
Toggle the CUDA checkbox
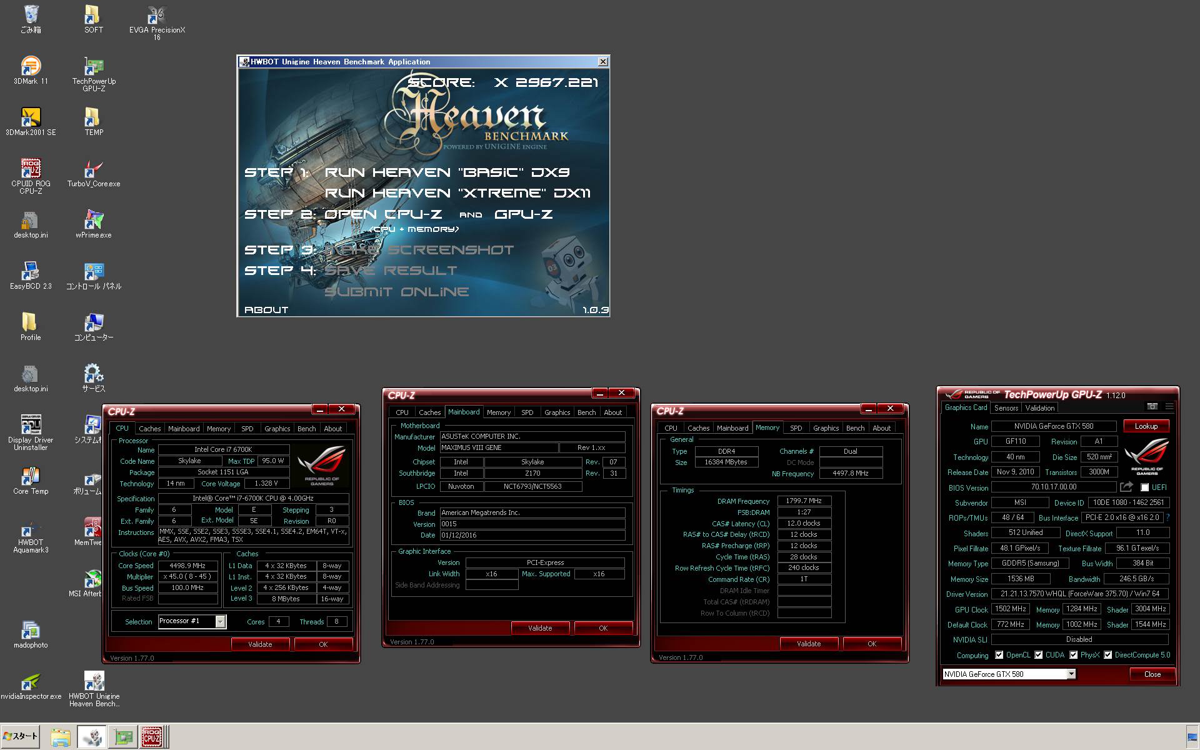pos(1039,655)
